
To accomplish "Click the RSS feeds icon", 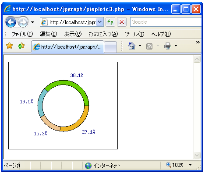I will pos(149,46).
